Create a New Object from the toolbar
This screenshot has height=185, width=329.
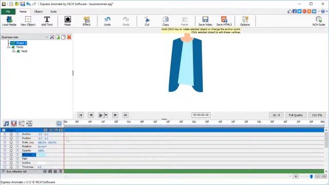click(x=28, y=21)
